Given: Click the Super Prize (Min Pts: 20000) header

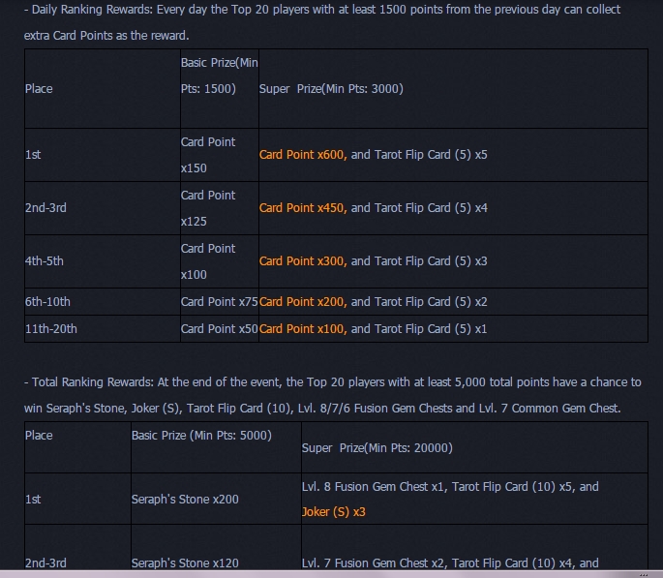Looking at the screenshot, I should [x=377, y=448].
